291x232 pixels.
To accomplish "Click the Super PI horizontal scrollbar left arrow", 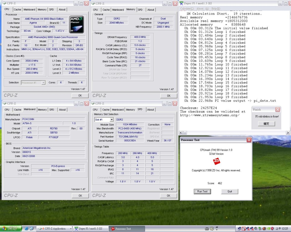I will (181, 133).
